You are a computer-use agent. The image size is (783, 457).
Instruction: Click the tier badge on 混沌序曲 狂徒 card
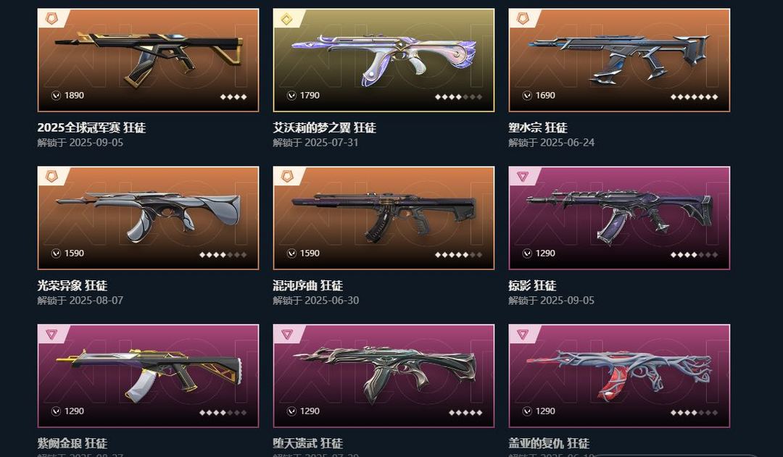click(x=286, y=177)
